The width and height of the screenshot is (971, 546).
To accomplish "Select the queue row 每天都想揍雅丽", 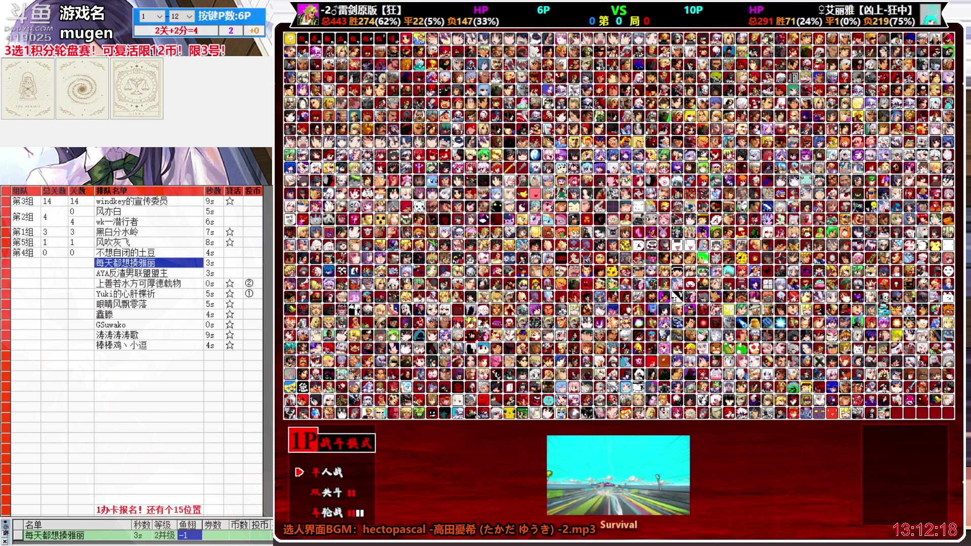I will click(x=149, y=263).
